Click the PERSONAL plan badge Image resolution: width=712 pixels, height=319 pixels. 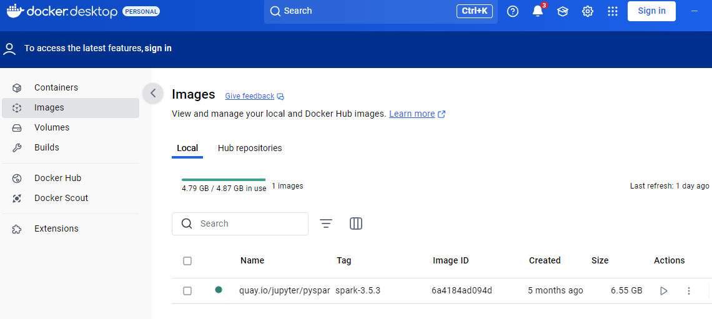141,11
